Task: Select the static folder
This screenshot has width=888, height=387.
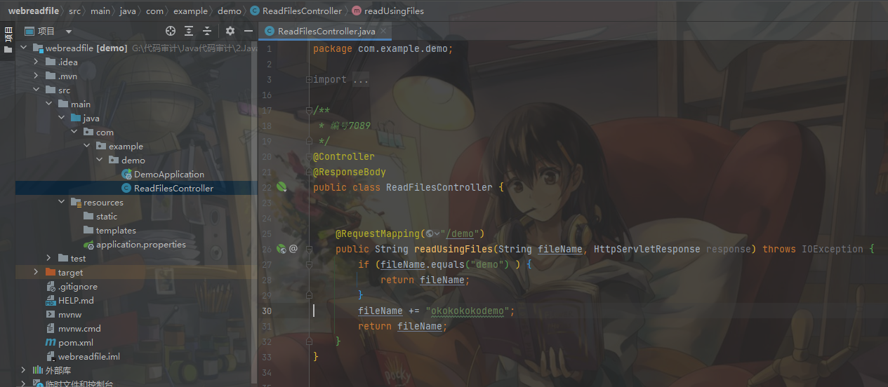Action: point(107,216)
